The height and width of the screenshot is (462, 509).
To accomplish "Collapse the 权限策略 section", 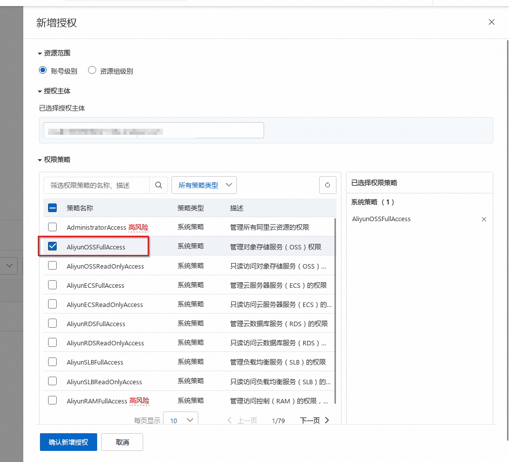I will coord(39,160).
